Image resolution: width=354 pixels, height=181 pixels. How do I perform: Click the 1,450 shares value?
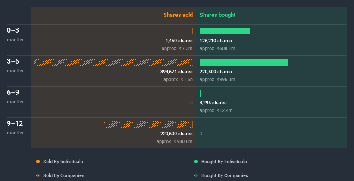(179, 41)
